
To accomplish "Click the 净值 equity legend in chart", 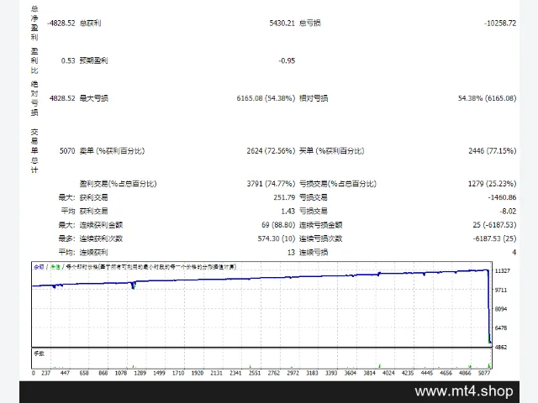I will [x=55, y=267].
